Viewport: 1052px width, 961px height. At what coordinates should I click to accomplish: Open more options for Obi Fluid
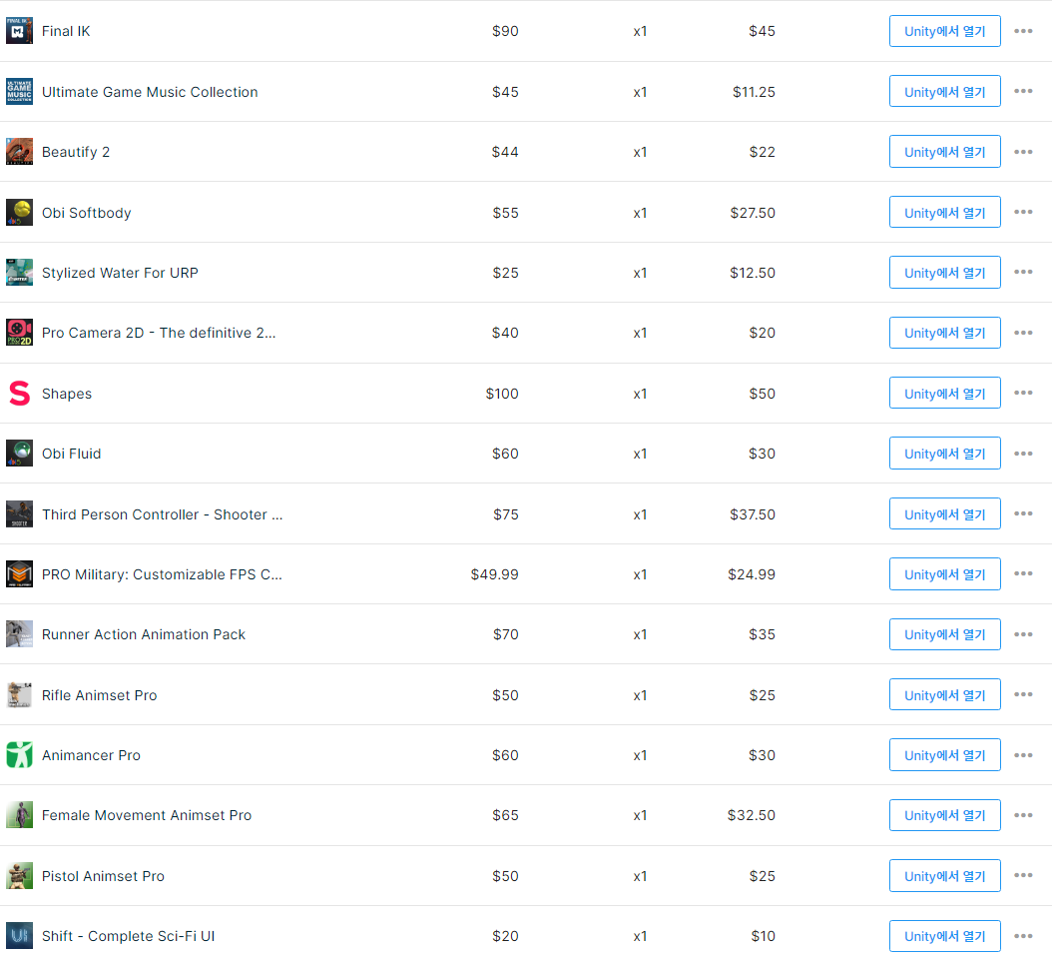pyautogui.click(x=1023, y=454)
